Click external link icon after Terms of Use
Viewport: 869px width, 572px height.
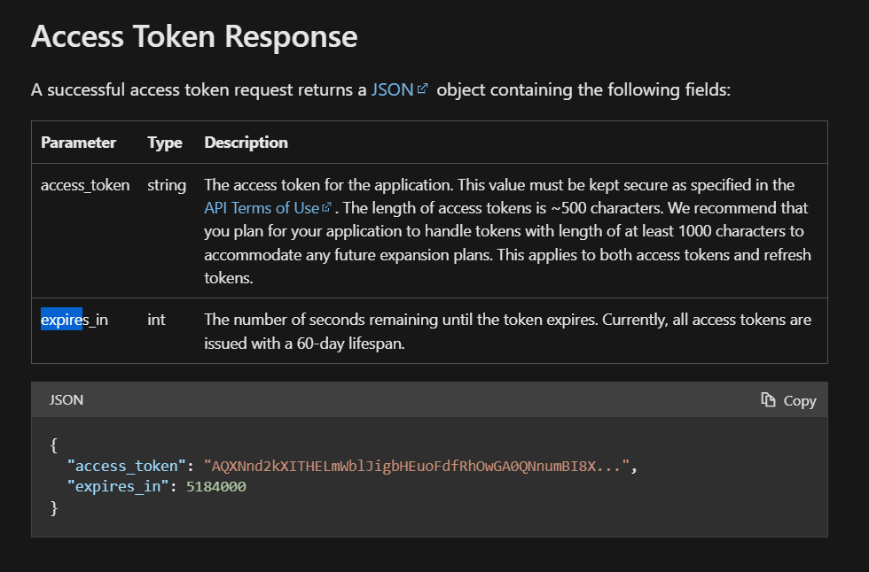click(326, 207)
